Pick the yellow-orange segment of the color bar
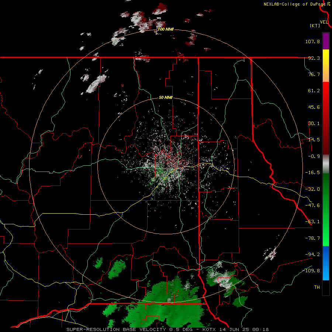Image resolution: width=332 pixels, height=332 pixels. 326,66
